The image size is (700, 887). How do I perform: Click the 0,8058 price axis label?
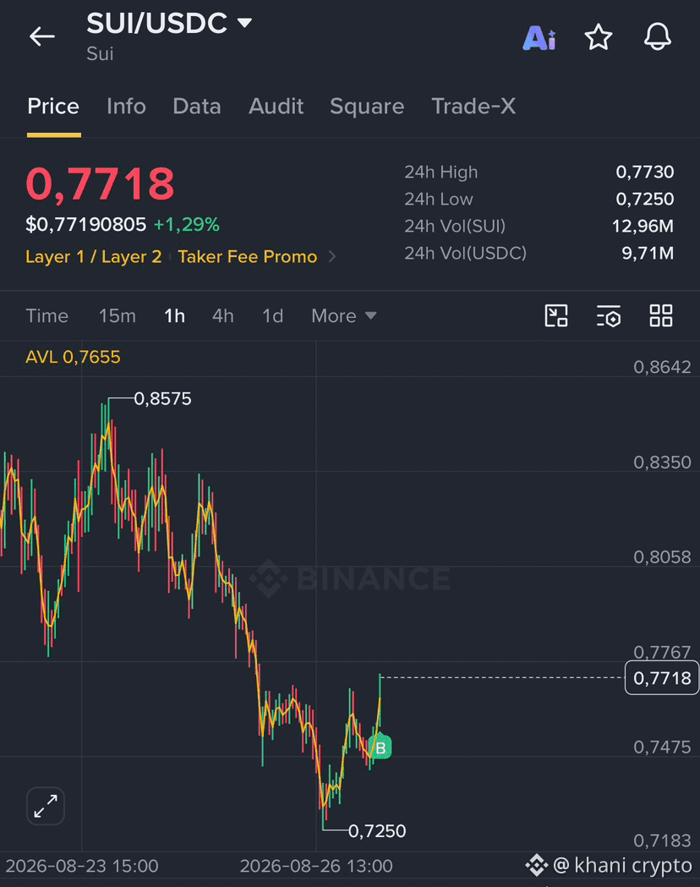click(662, 557)
